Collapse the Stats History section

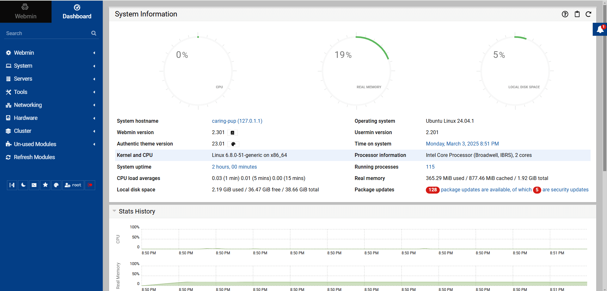(x=114, y=211)
